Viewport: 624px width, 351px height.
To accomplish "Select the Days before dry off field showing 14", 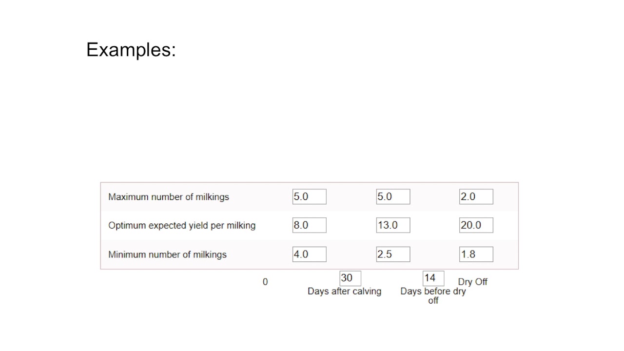I will coord(433,278).
